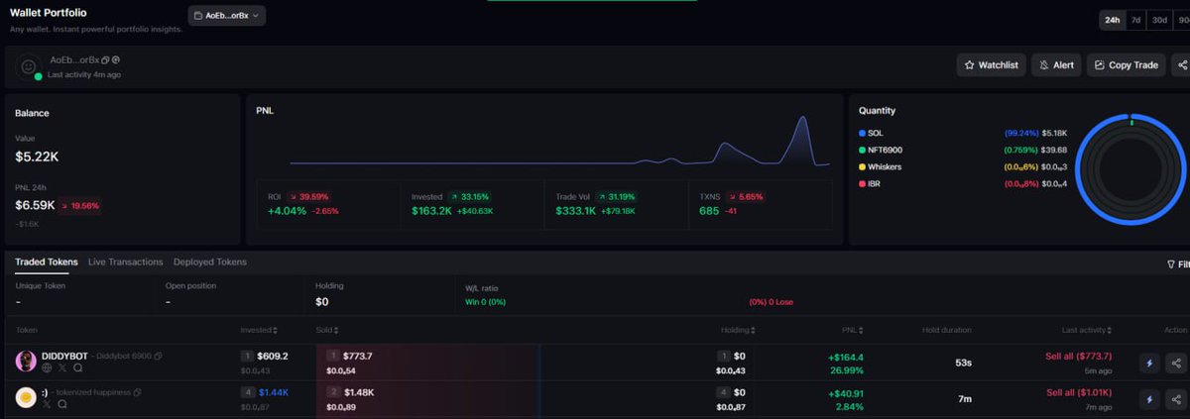Sort the table by Last activity column
This screenshot has height=419, width=1190.
coord(1086,330)
